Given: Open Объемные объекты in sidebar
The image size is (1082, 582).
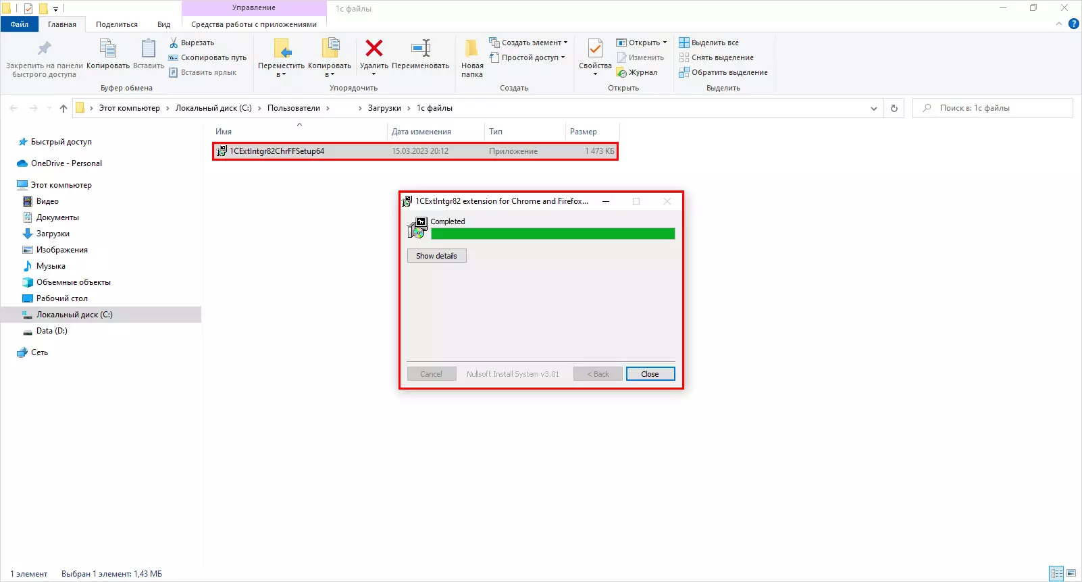Looking at the screenshot, I should [73, 282].
